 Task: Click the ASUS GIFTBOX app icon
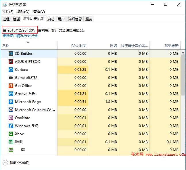pos(11,62)
